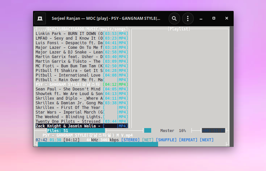Toggle the NET indicator
Screen dimensions: 266x171
148,140
